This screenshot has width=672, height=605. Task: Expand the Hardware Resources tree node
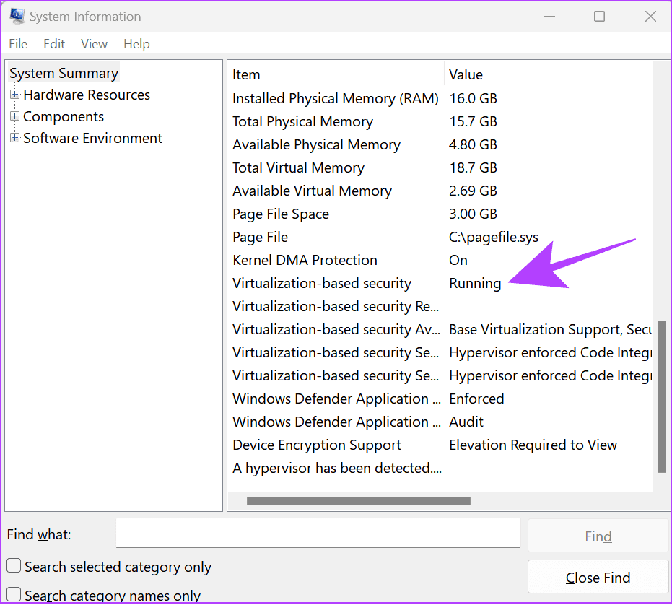(15, 95)
